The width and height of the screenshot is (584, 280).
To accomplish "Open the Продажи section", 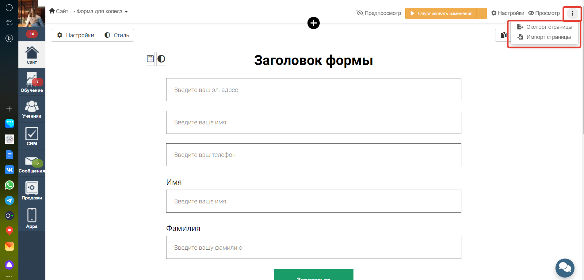I will point(32,191).
